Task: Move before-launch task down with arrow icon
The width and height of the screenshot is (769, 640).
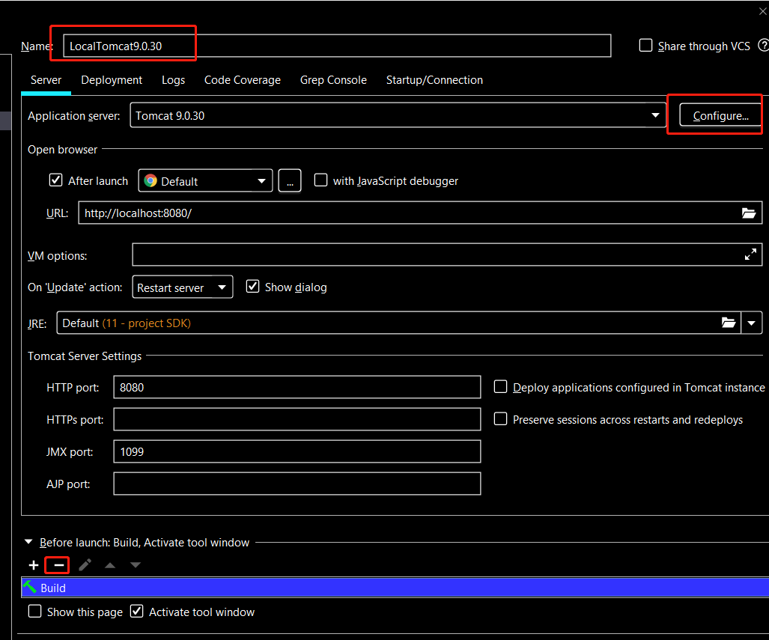Action: 136,565
